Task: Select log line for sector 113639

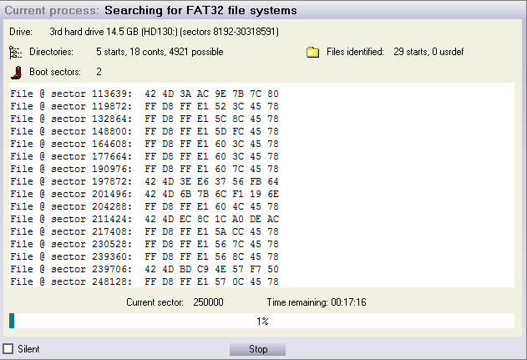Action: [x=144, y=94]
